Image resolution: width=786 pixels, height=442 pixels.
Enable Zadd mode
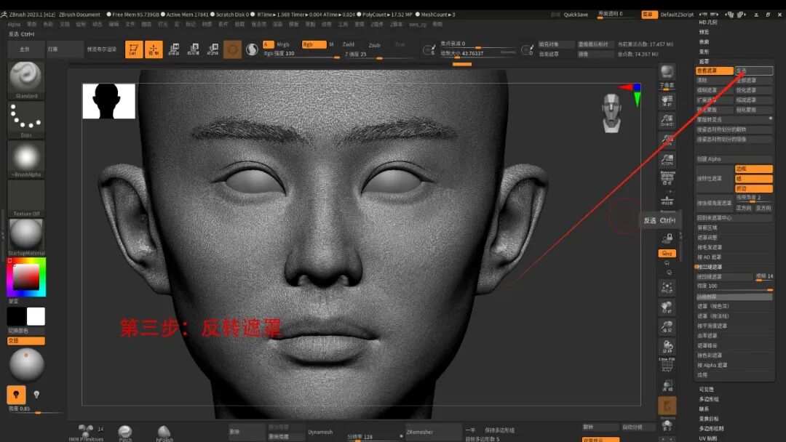pyautogui.click(x=349, y=44)
